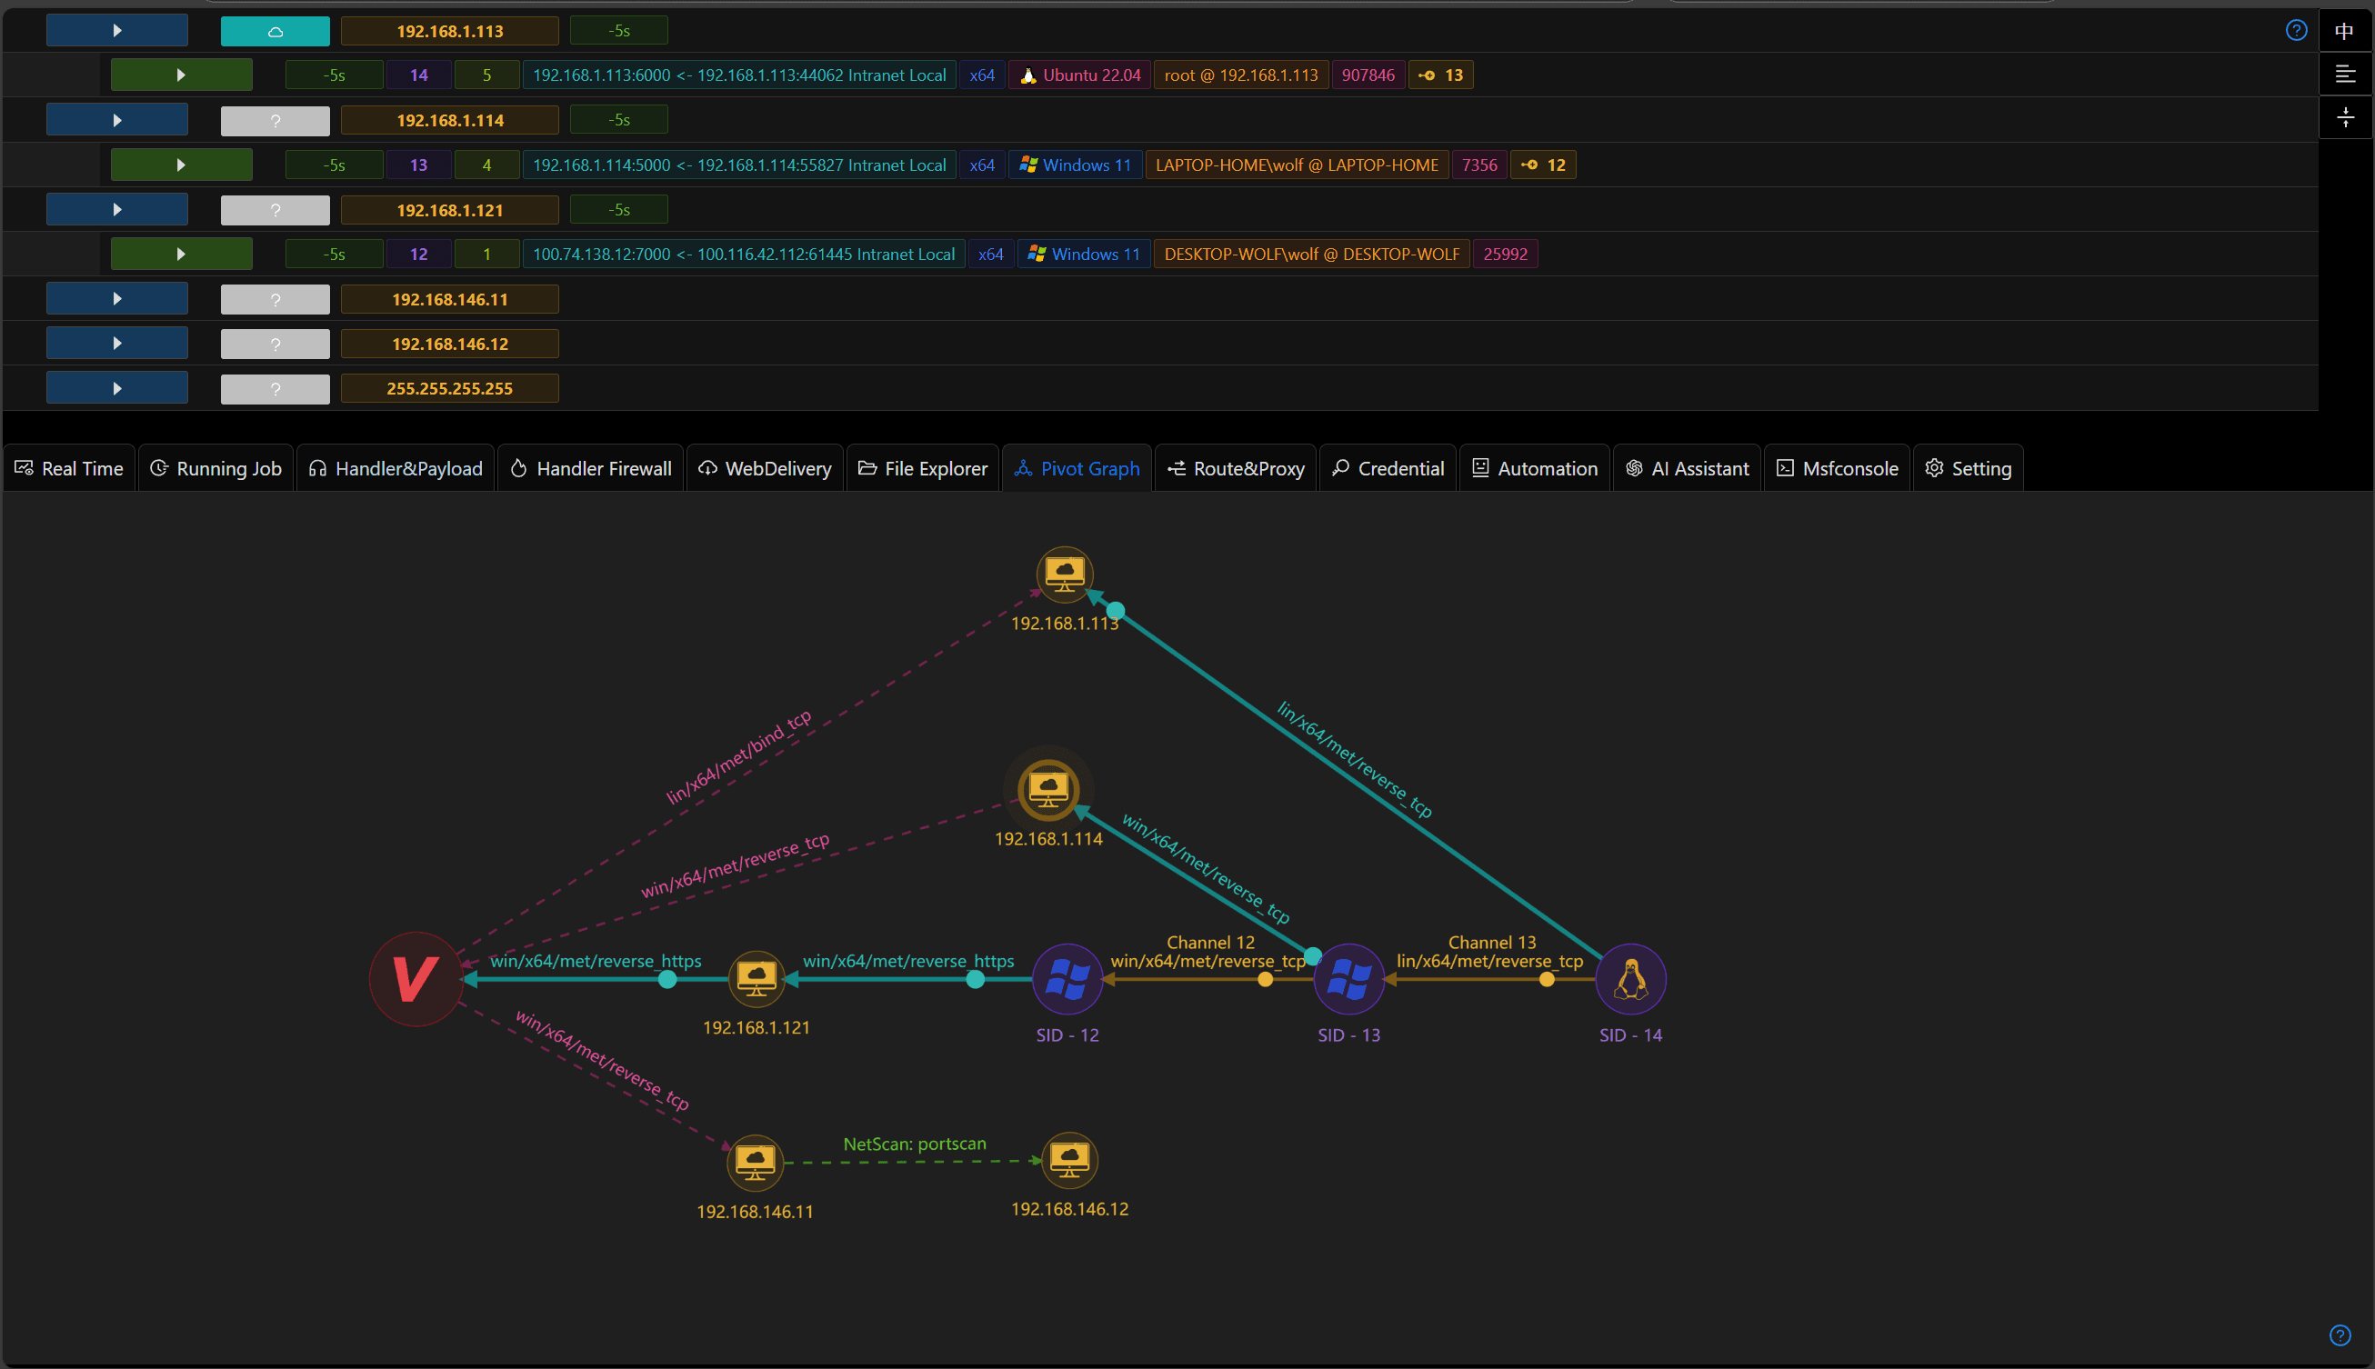Screen dimensions: 2375x1369
Task: Toggle the unknown tag on host 192.168.146.11
Action: (x=275, y=299)
